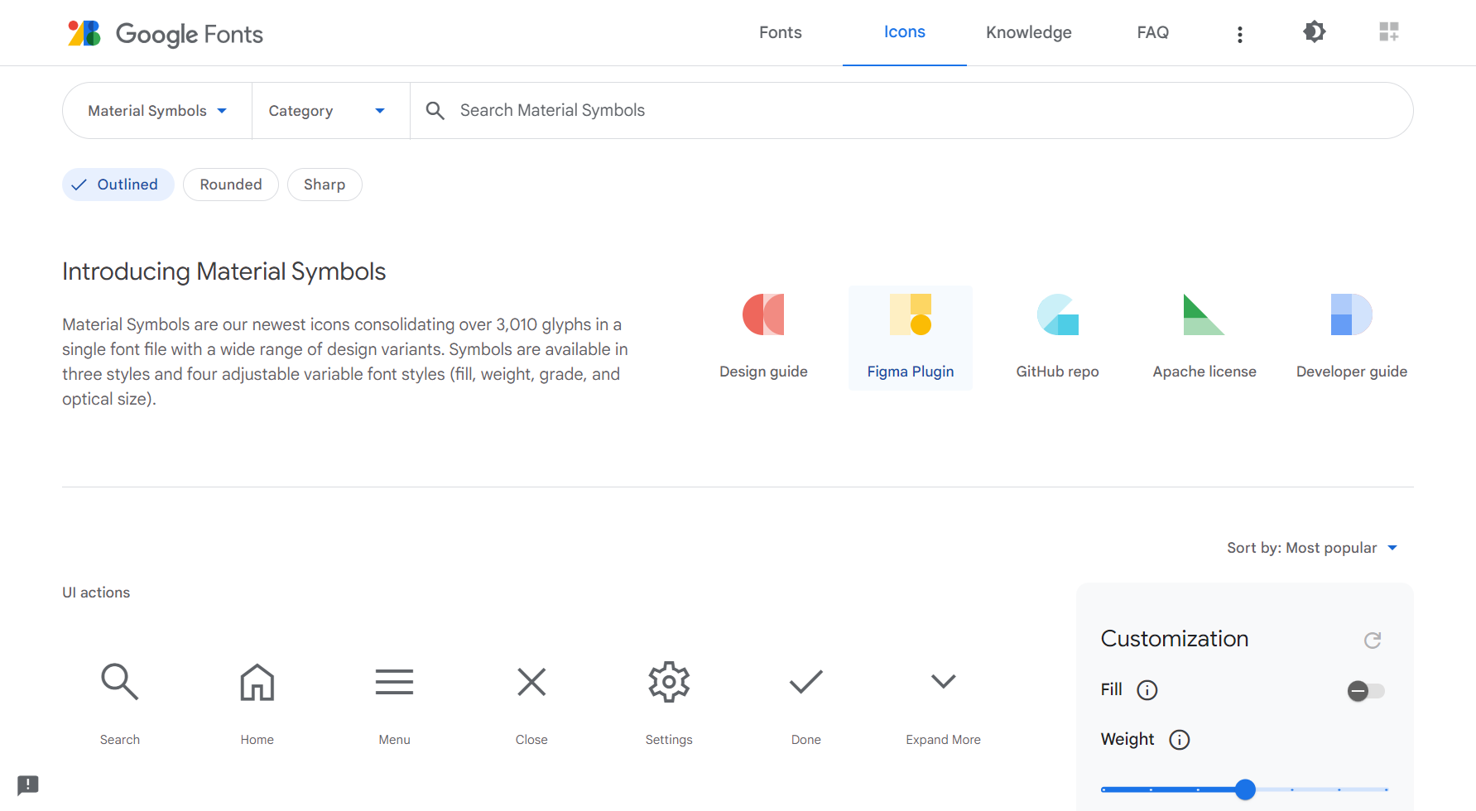This screenshot has height=811, width=1476.
Task: Click the Weight slider handle
Action: [x=1245, y=789]
